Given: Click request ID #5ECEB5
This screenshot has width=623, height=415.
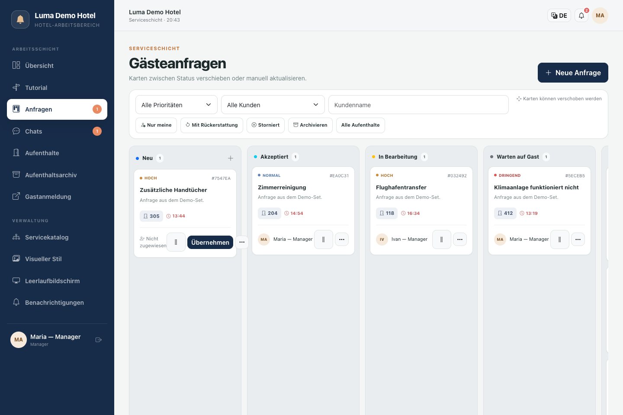Looking at the screenshot, I should [x=575, y=176].
